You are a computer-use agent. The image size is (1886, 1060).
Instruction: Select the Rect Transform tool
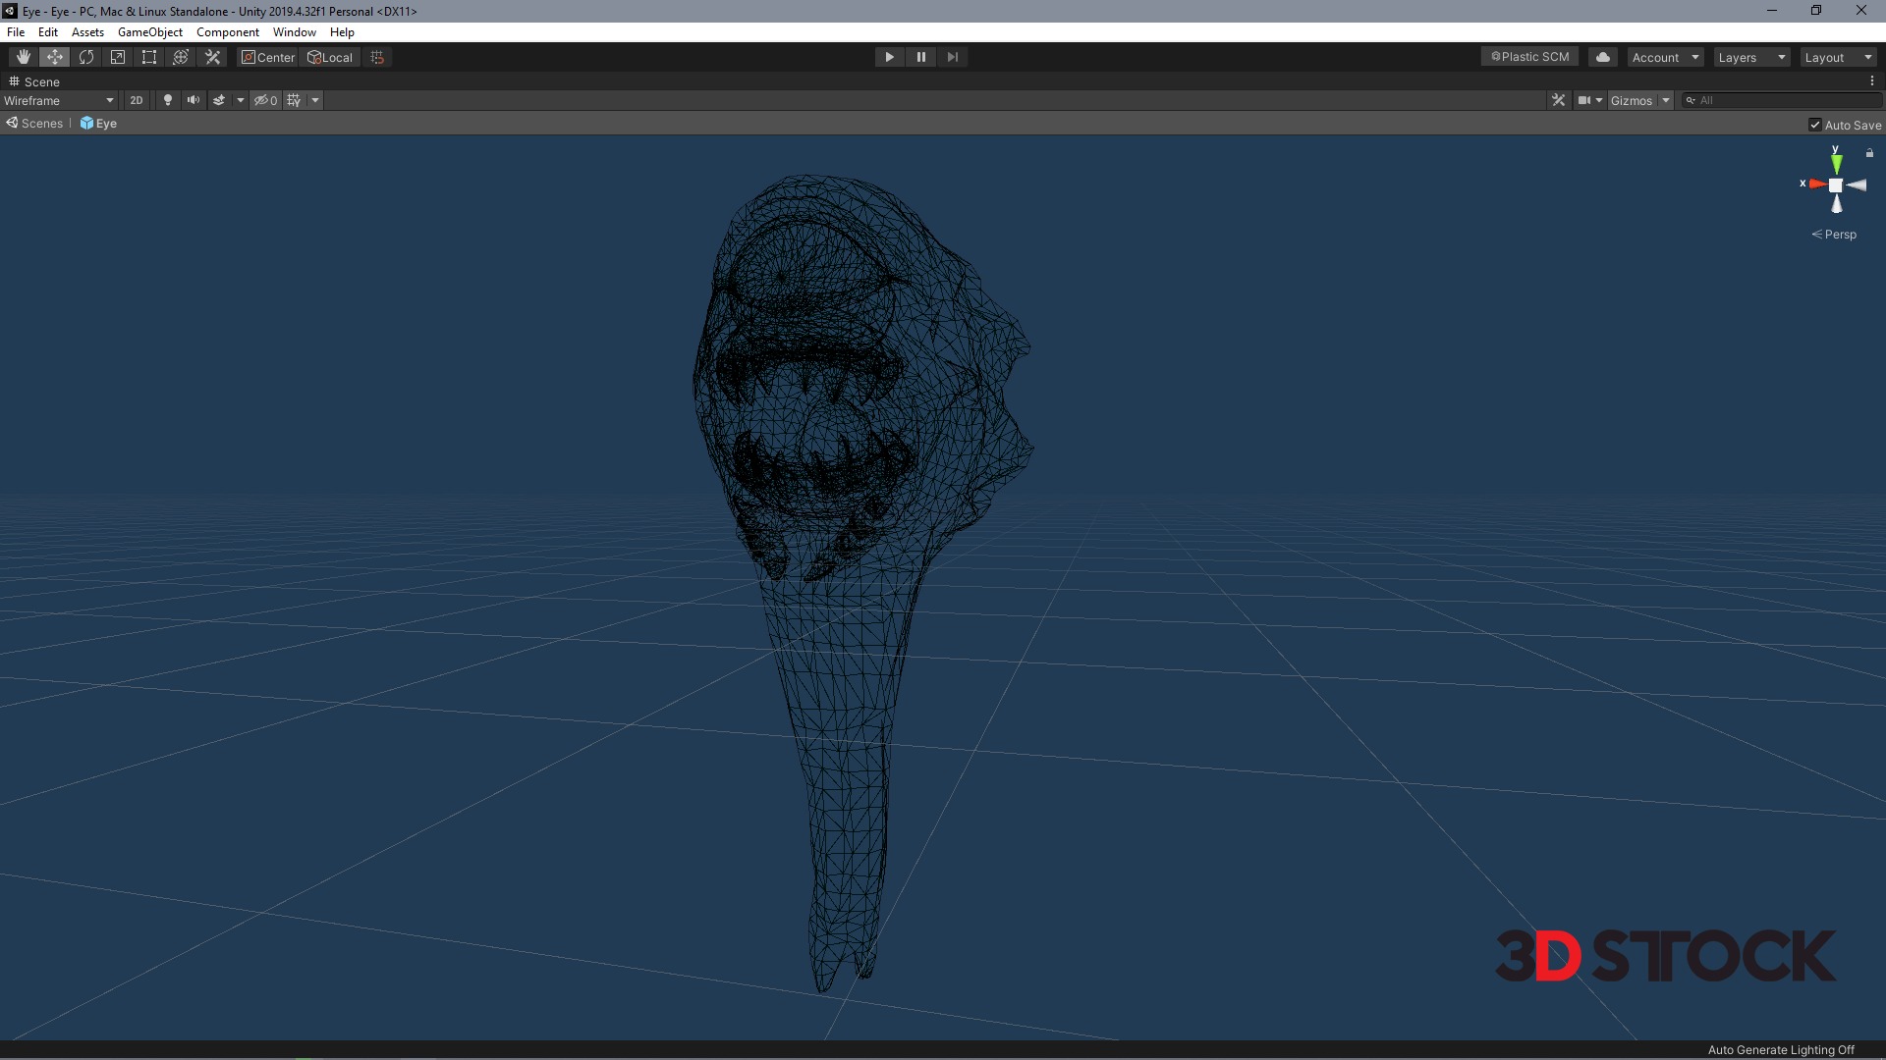tap(149, 57)
